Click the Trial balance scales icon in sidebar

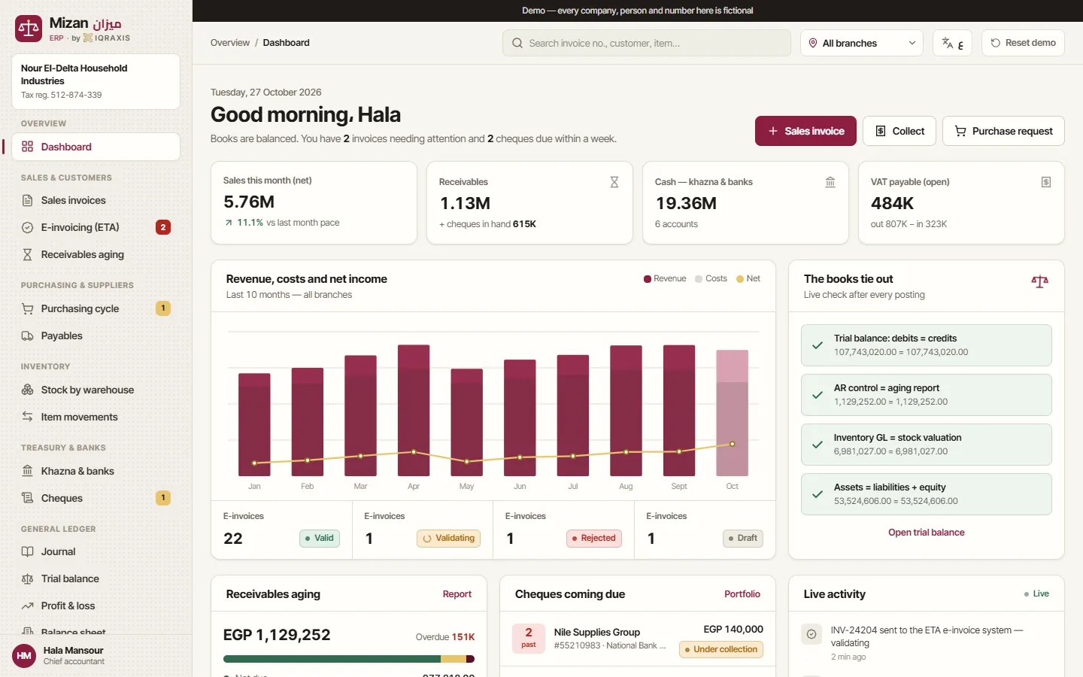point(28,578)
